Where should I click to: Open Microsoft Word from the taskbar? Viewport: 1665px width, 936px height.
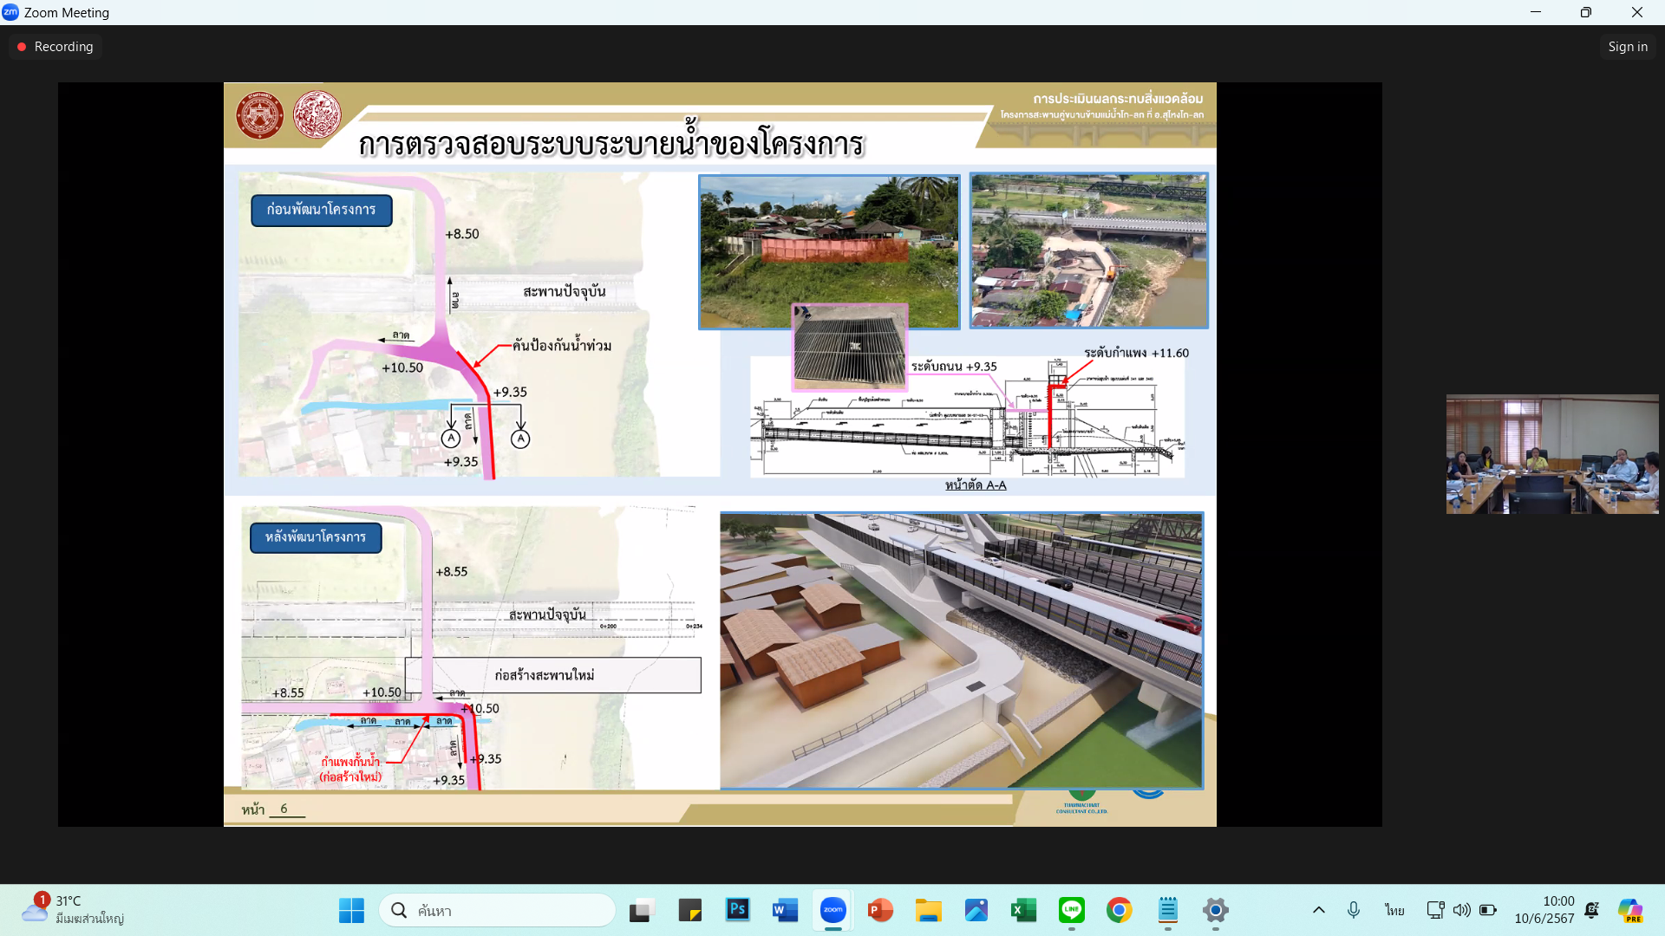pos(784,910)
